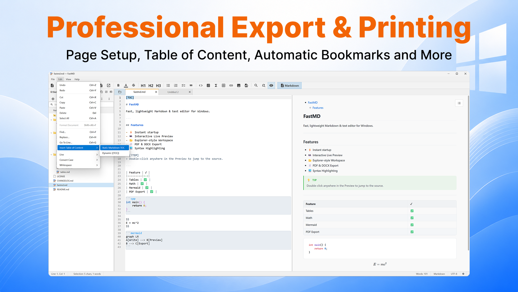Click the status bar icon beside UTF-8
Viewport: 518px width, 292px height.
tap(463, 274)
